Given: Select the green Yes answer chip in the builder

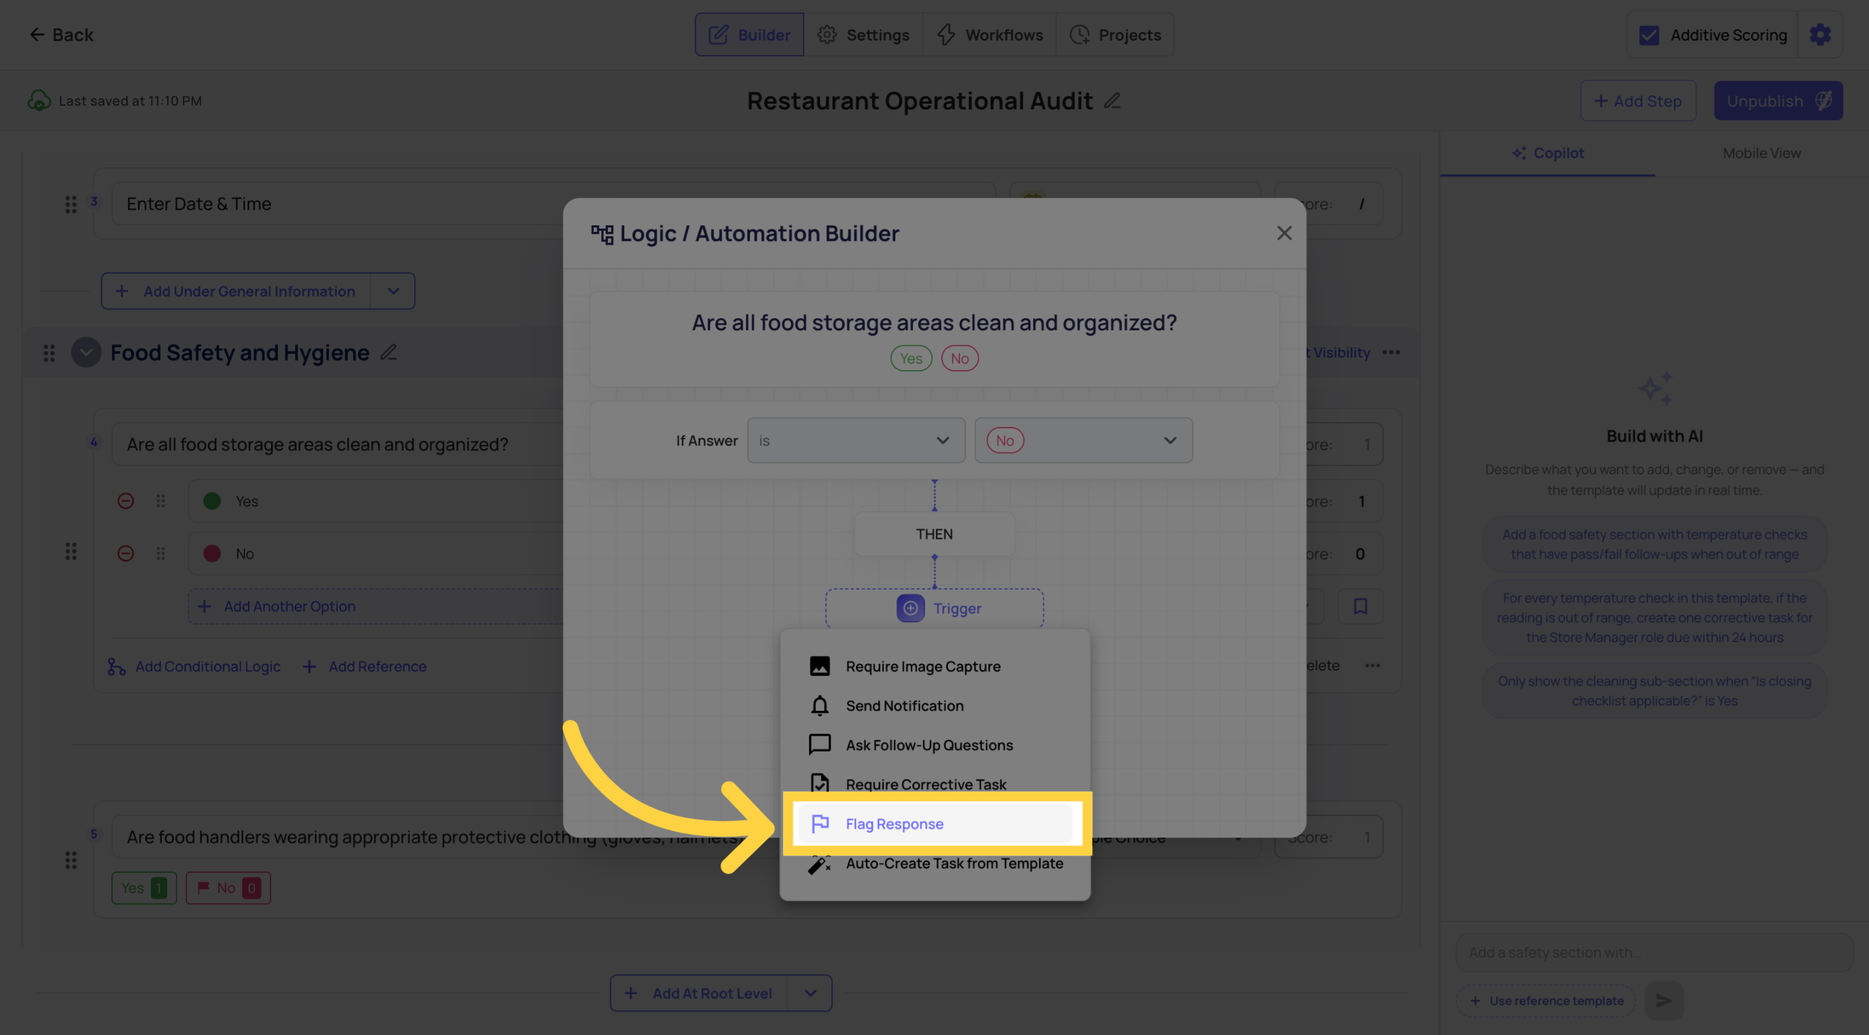Looking at the screenshot, I should (x=910, y=359).
